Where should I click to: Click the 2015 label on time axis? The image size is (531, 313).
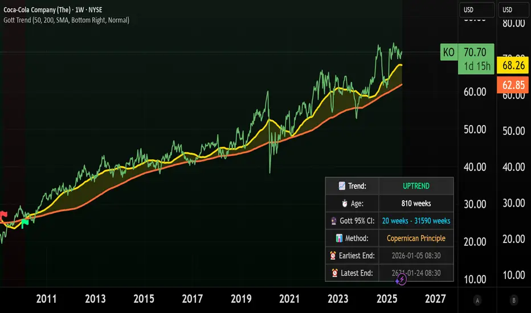click(x=144, y=299)
